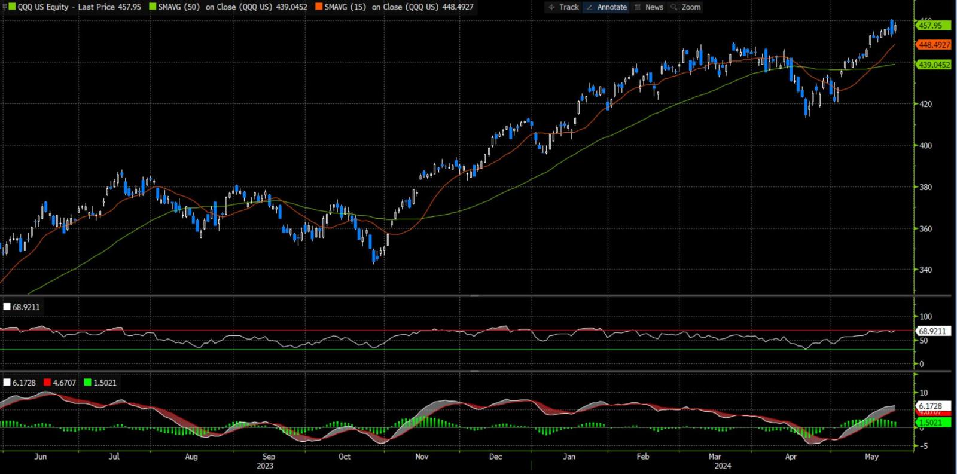This screenshot has width=957, height=474.
Task: Click the orange 448.4927 price axis tag
Action: 933,45
